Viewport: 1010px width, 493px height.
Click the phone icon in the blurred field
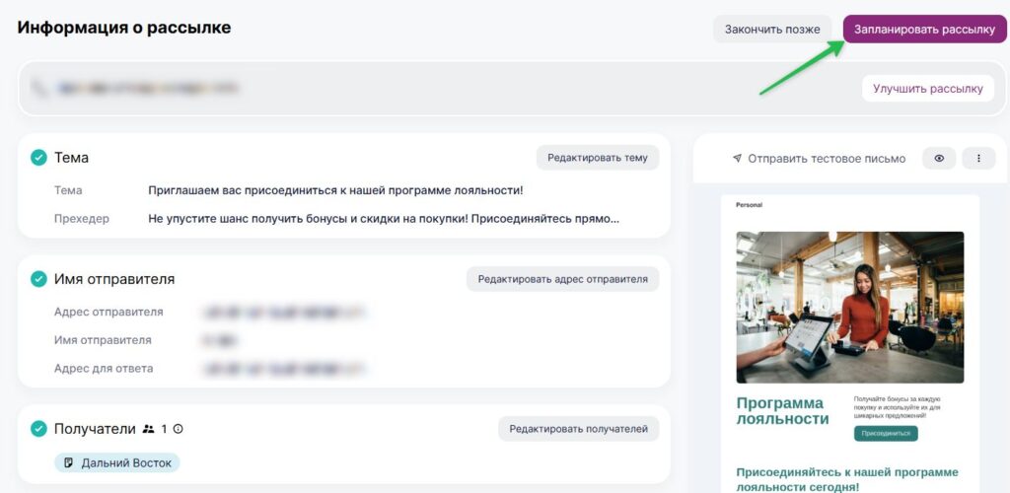point(38,89)
